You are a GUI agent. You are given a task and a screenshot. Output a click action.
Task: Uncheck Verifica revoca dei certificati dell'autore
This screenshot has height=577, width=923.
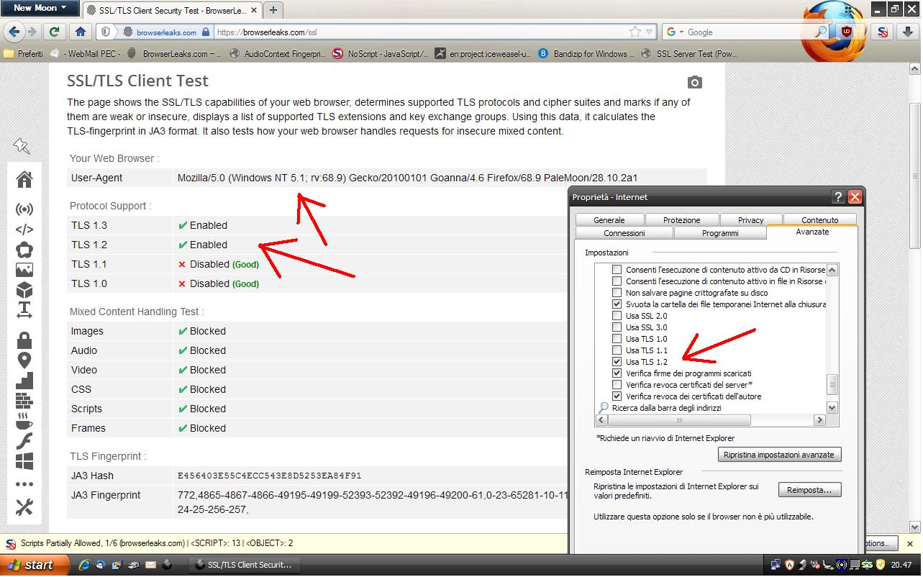(x=617, y=396)
